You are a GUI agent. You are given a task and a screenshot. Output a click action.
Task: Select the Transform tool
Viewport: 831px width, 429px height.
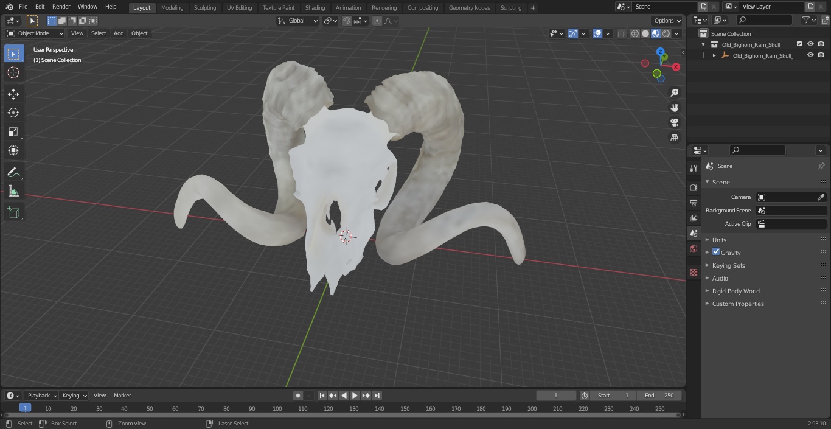click(x=13, y=150)
